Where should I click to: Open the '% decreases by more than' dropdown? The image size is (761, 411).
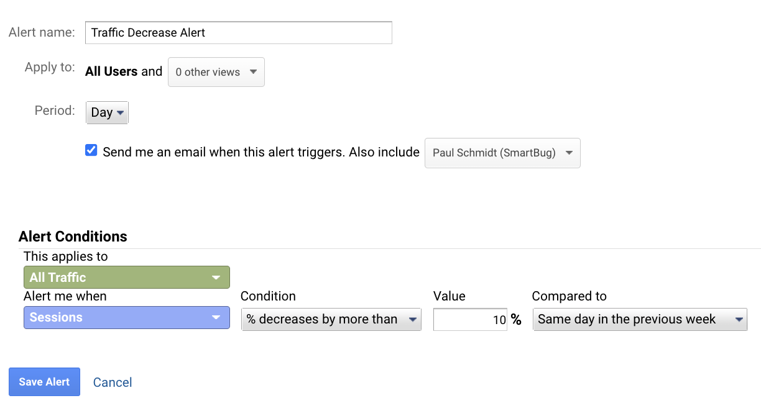point(330,319)
